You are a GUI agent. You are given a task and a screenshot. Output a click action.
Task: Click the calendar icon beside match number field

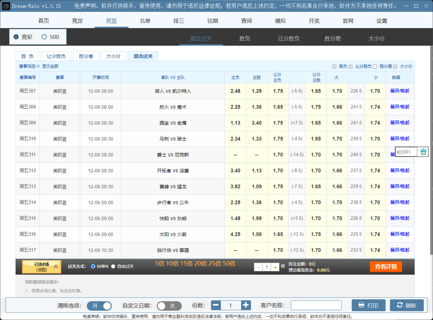click(x=423, y=152)
